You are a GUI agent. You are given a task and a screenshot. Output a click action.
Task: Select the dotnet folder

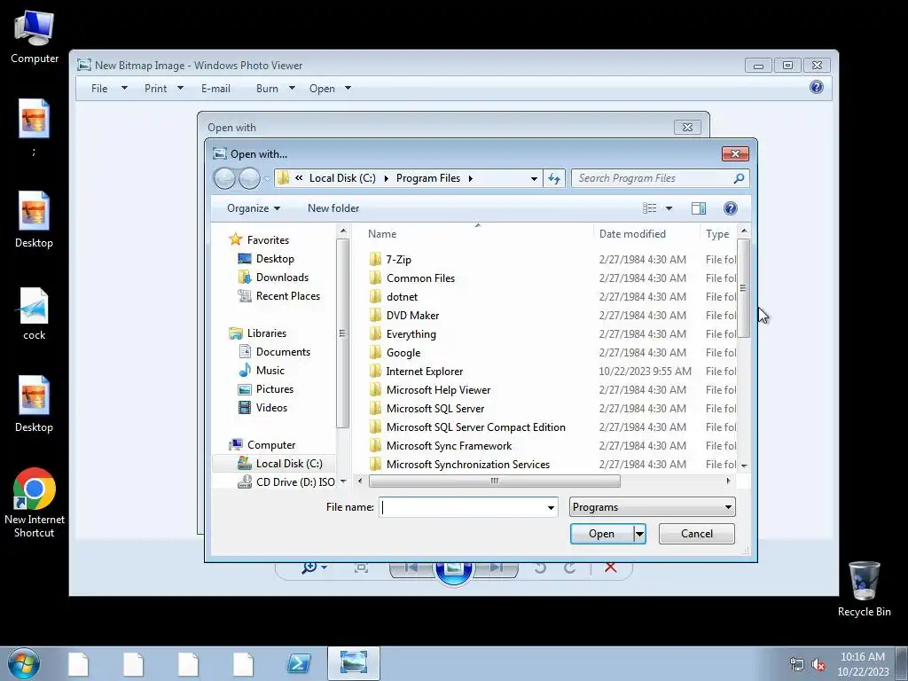(x=402, y=296)
